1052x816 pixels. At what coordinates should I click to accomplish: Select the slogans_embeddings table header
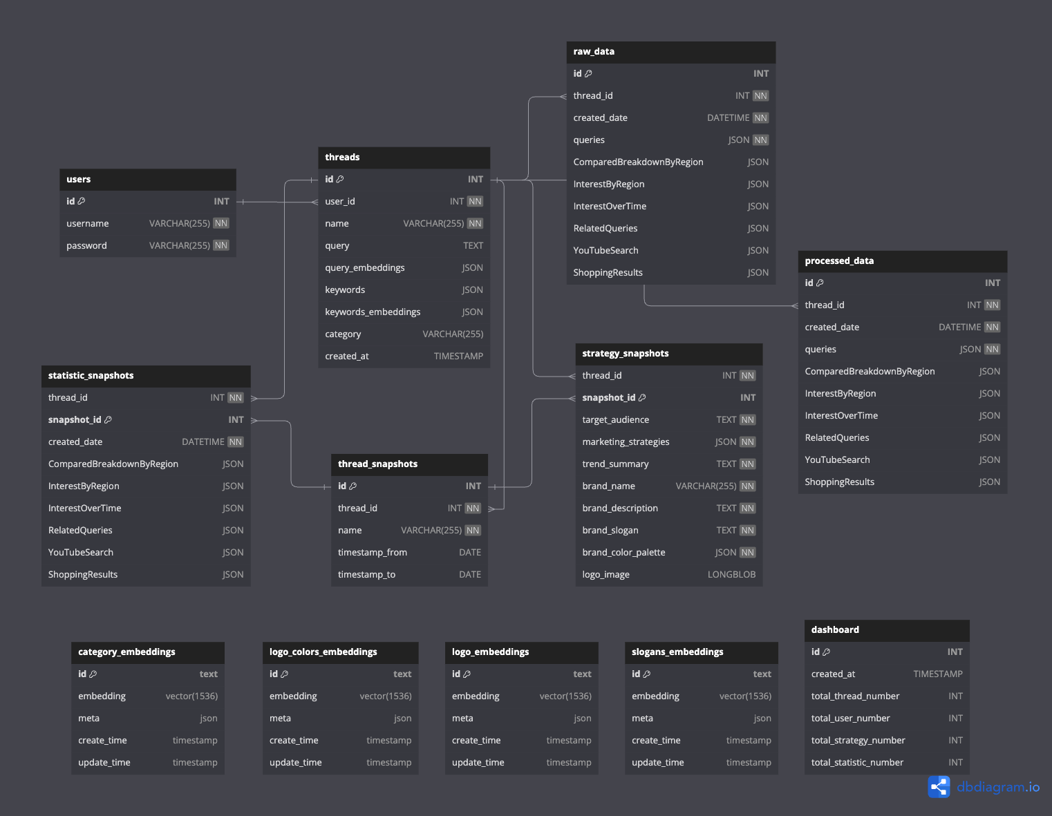[x=702, y=652]
